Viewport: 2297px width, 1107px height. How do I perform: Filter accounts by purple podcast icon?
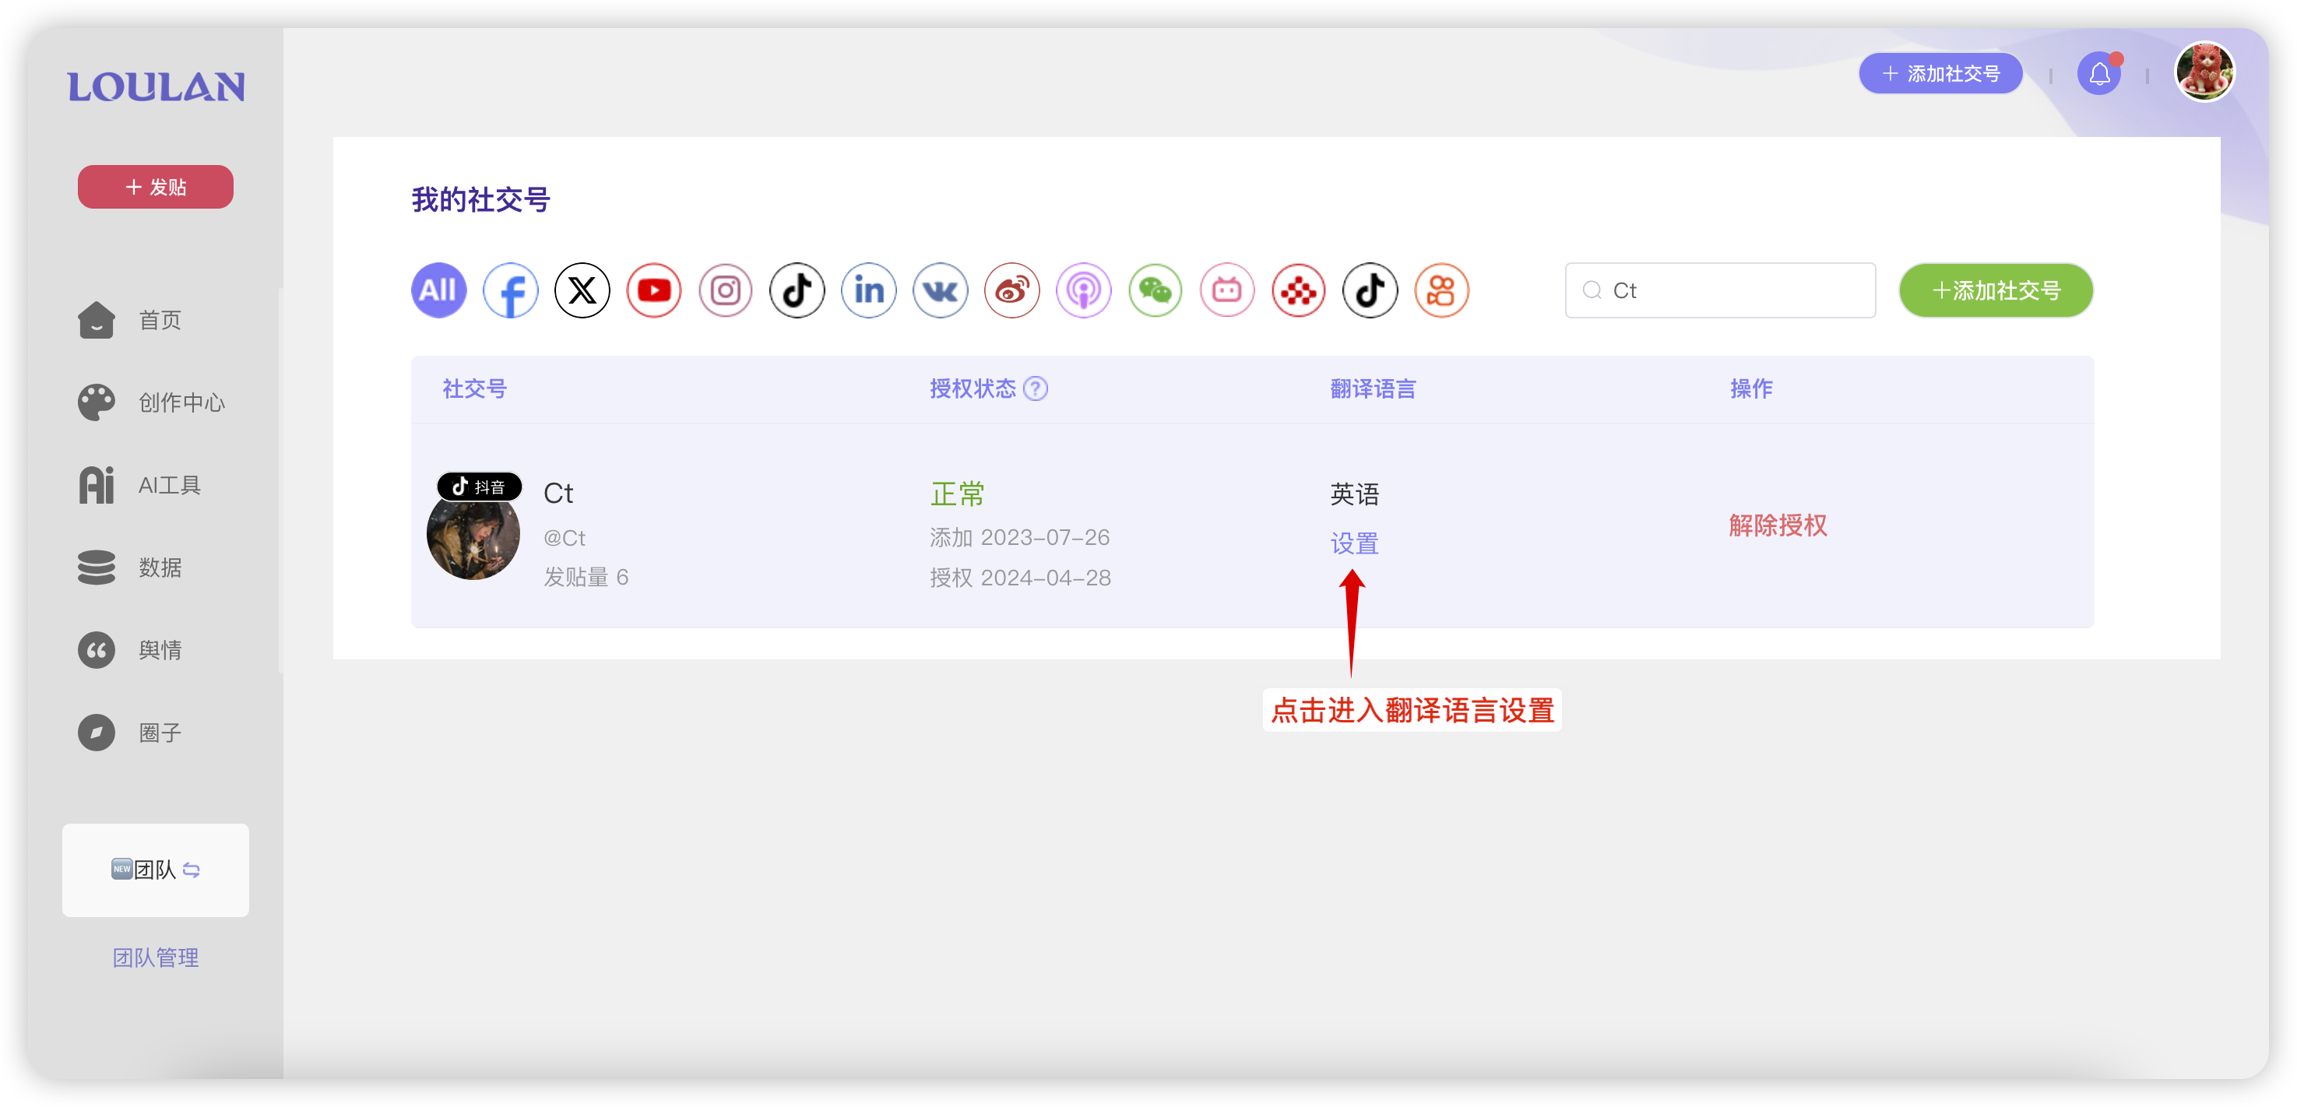pos(1083,290)
